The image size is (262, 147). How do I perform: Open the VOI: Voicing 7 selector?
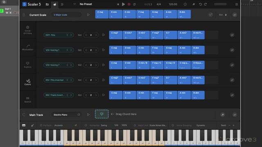tap(59, 65)
